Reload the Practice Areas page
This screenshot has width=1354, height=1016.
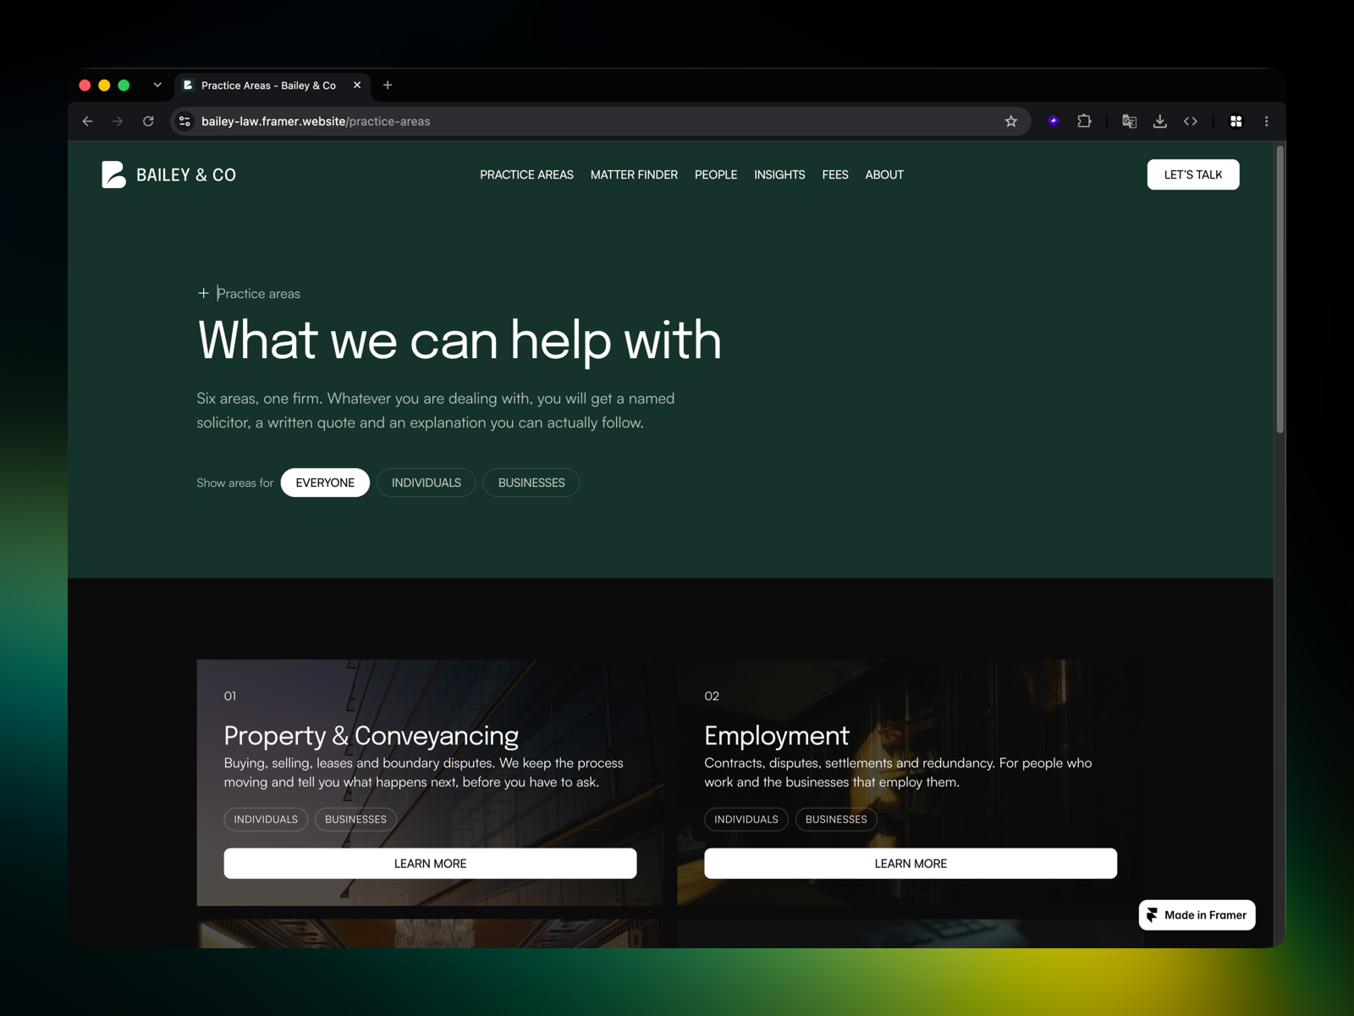148,121
